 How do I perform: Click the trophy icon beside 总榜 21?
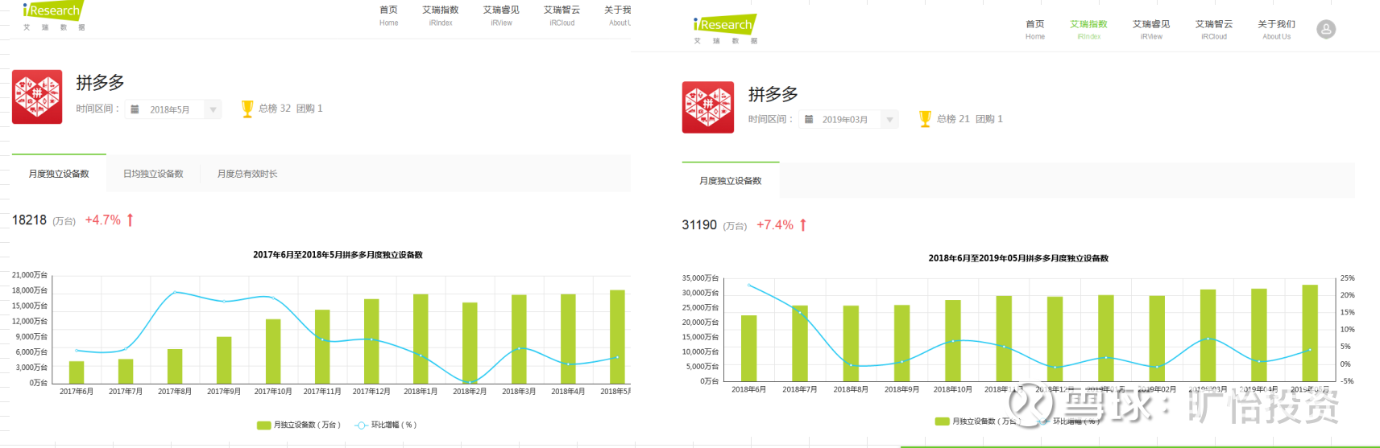pyautogui.click(x=925, y=119)
